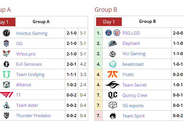183x124 pixels.
Task: Click the Team Undying logo
Action: click(6, 74)
